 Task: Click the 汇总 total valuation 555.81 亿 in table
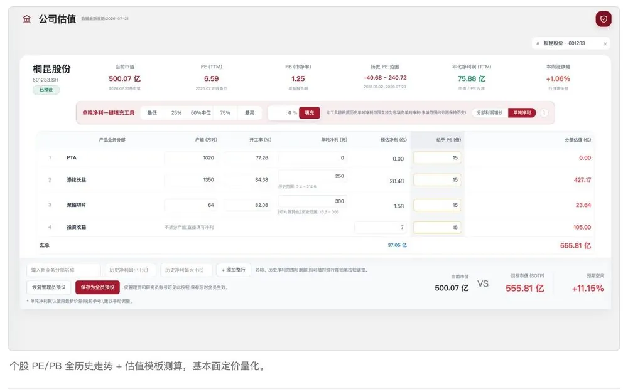[575, 246]
